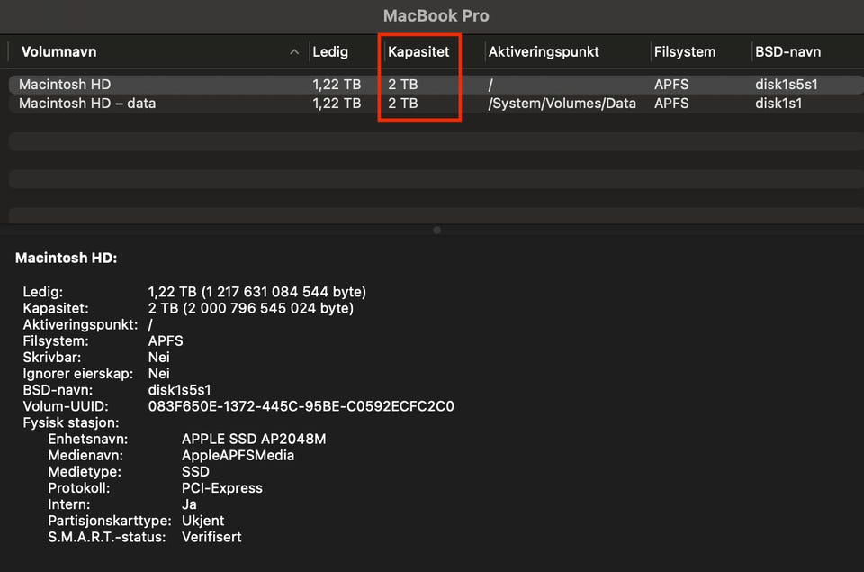Click the APFS cell in Macintosh HD – data row

coord(671,104)
